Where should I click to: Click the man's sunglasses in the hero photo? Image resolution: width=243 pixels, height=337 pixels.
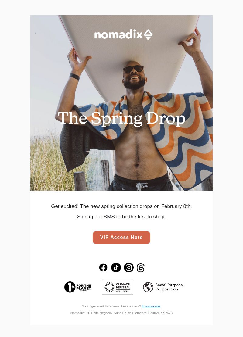pyautogui.click(x=134, y=69)
